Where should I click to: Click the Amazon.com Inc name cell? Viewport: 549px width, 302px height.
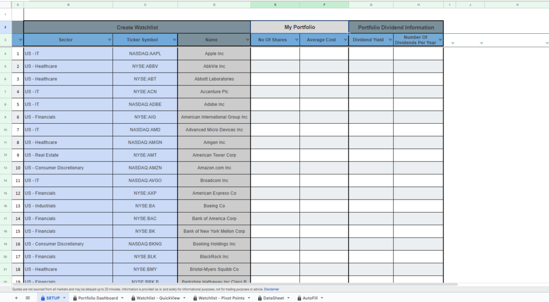click(x=214, y=168)
